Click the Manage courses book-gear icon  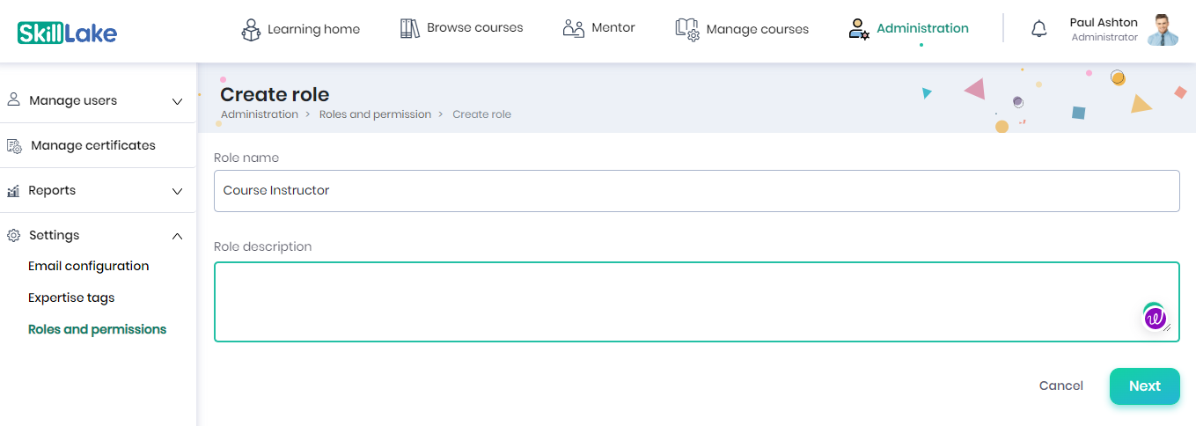click(687, 29)
